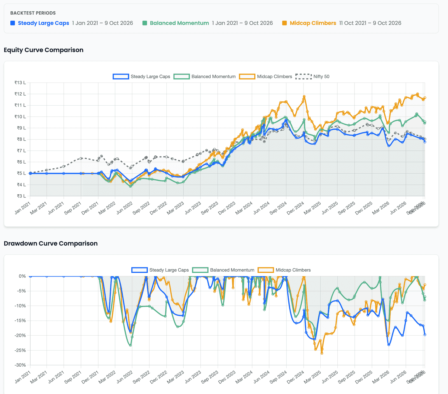Toggle Steady Large Caps in drawdown chart legend
This screenshot has width=448, height=394.
(160, 270)
